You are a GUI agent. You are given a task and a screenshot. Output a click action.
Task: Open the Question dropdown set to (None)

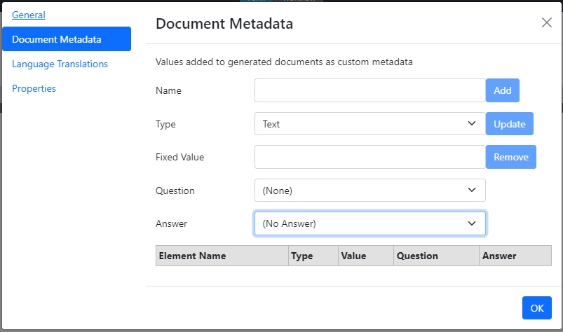point(369,191)
